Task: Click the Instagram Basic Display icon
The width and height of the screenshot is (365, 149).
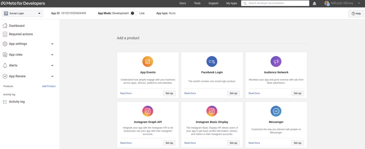Action: click(x=212, y=111)
